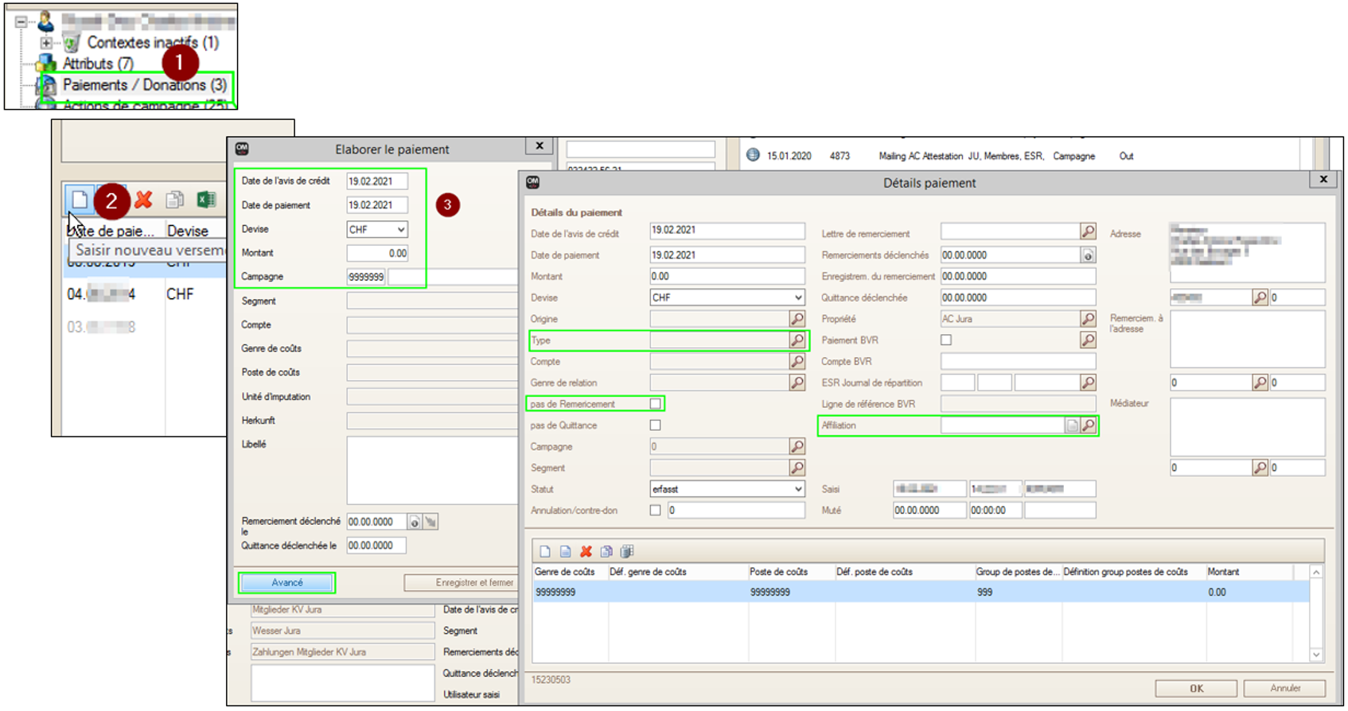Click copy icon in cost table toolbar
Viewport: 1348px width, 711px height.
click(x=606, y=551)
